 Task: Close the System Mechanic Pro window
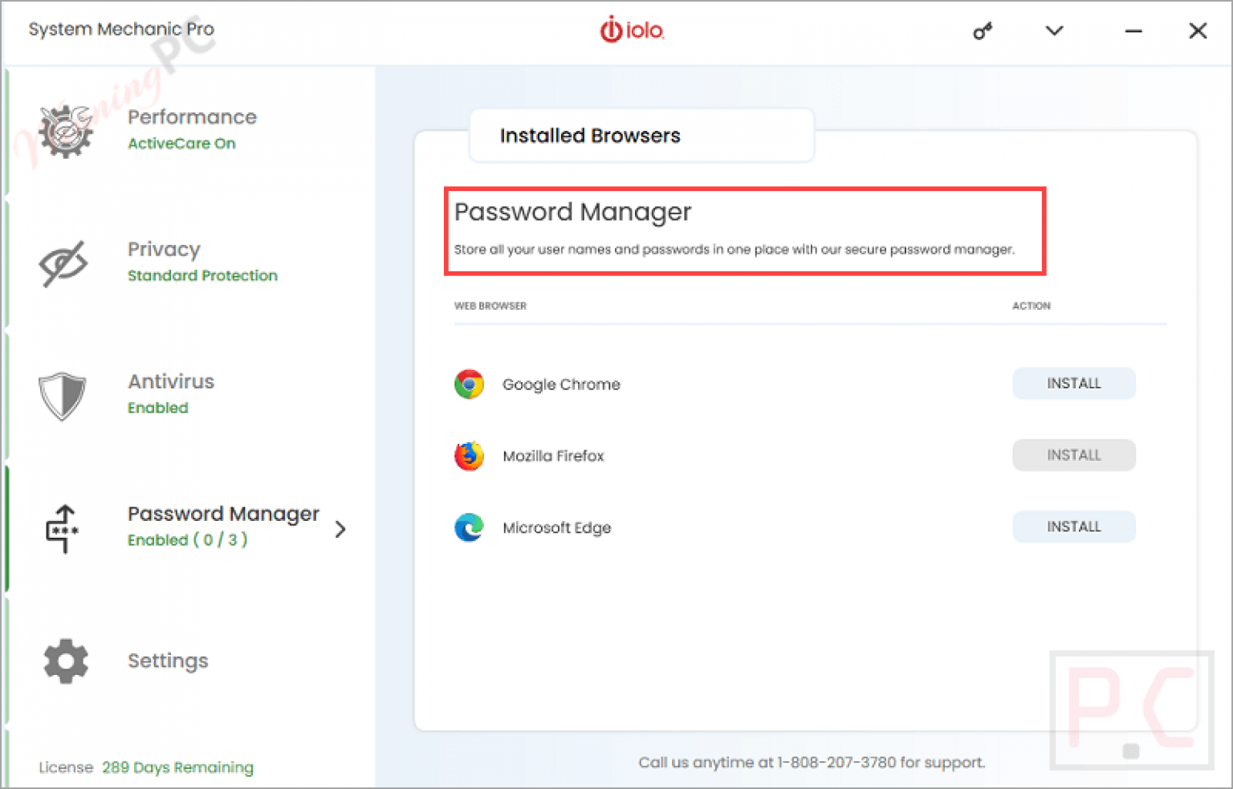click(1198, 31)
